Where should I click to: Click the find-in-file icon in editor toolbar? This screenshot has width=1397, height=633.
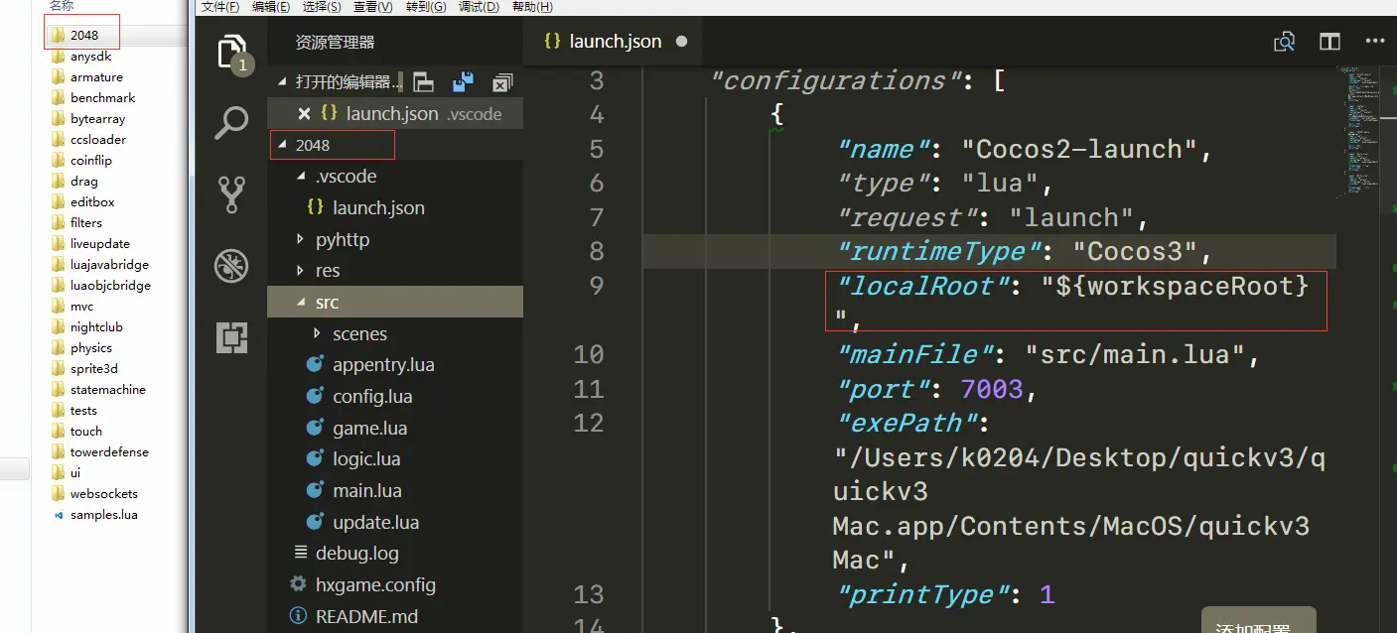coord(1285,42)
